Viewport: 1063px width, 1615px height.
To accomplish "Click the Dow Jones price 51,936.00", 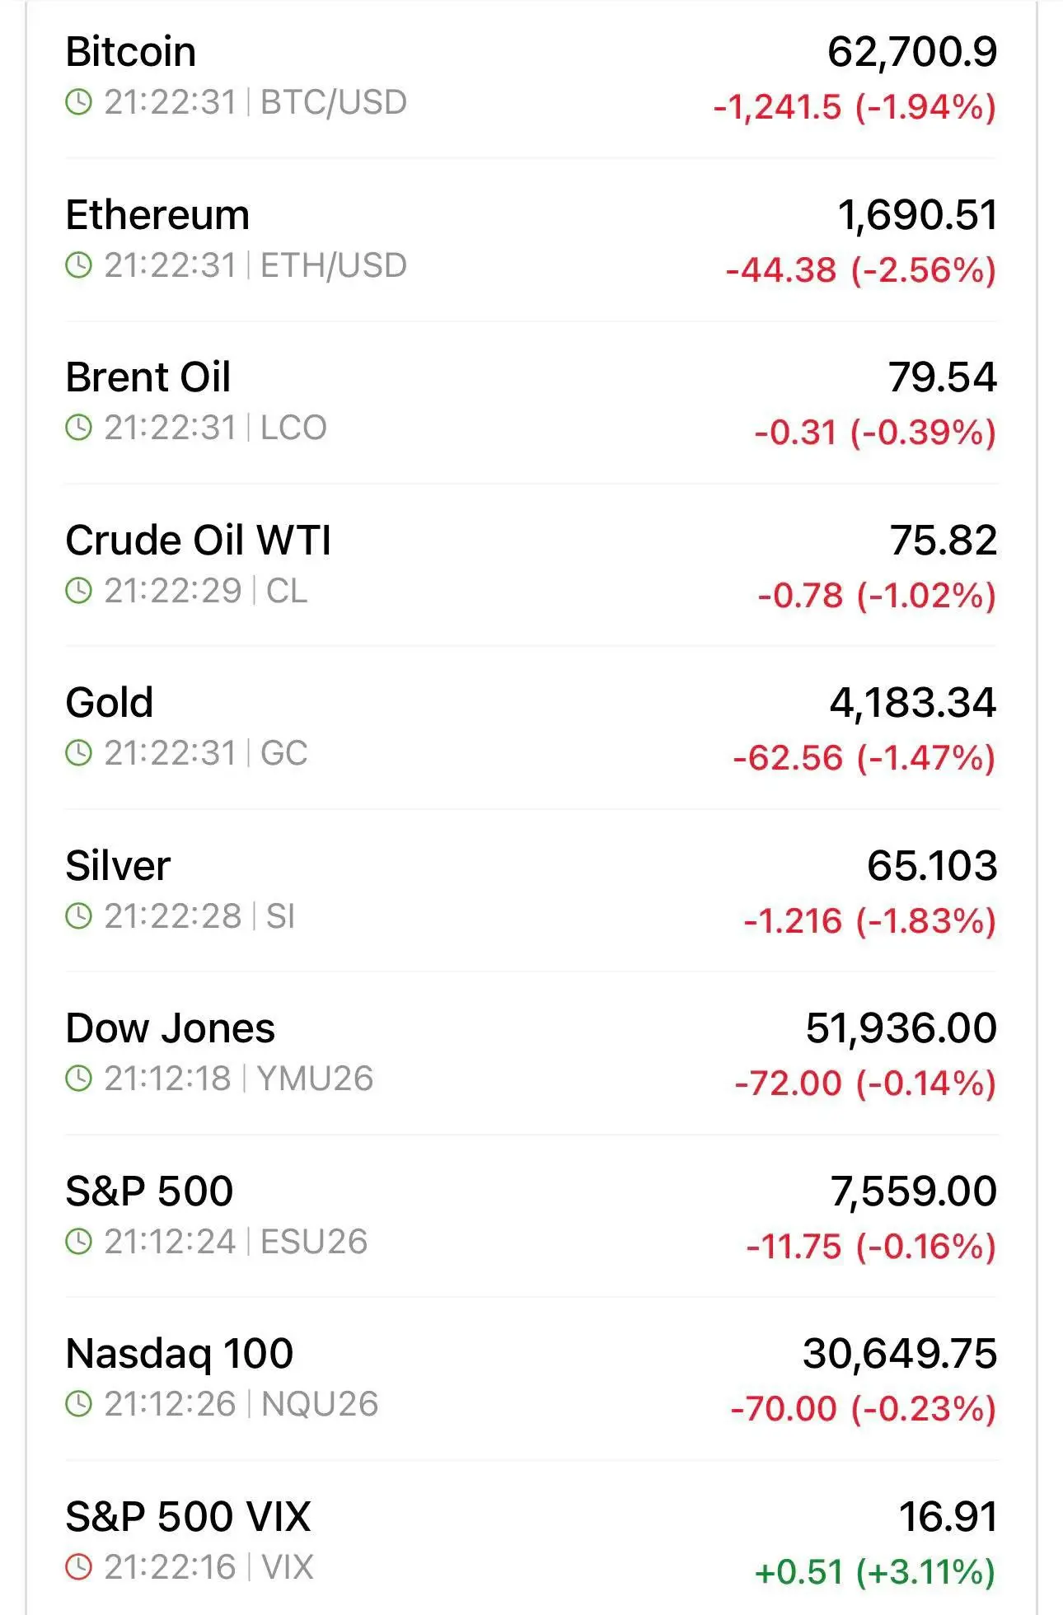I will pyautogui.click(x=901, y=1028).
